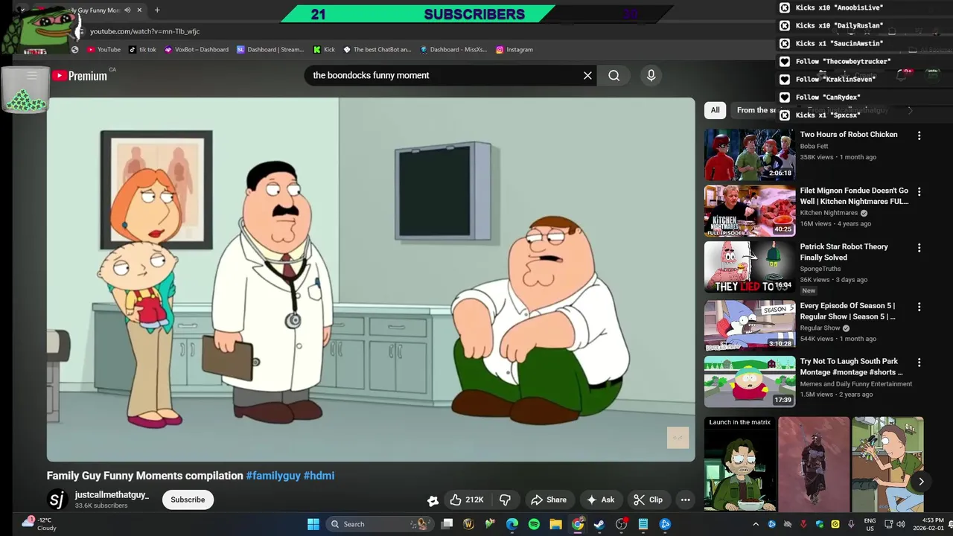953x536 pixels.
Task: Click the sparkle badge icon beside like
Action: point(433,500)
